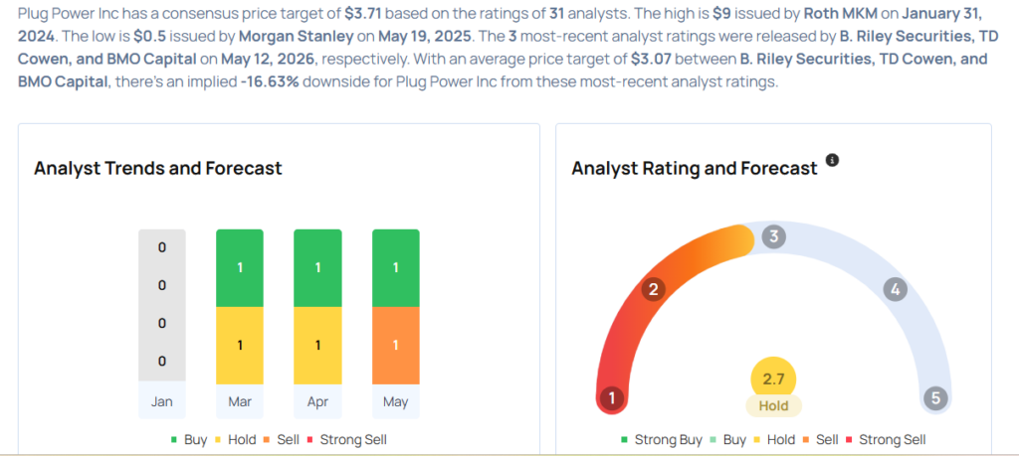The image size is (1019, 456).
Task: Click the gray Jan bar
Action: click(162, 305)
